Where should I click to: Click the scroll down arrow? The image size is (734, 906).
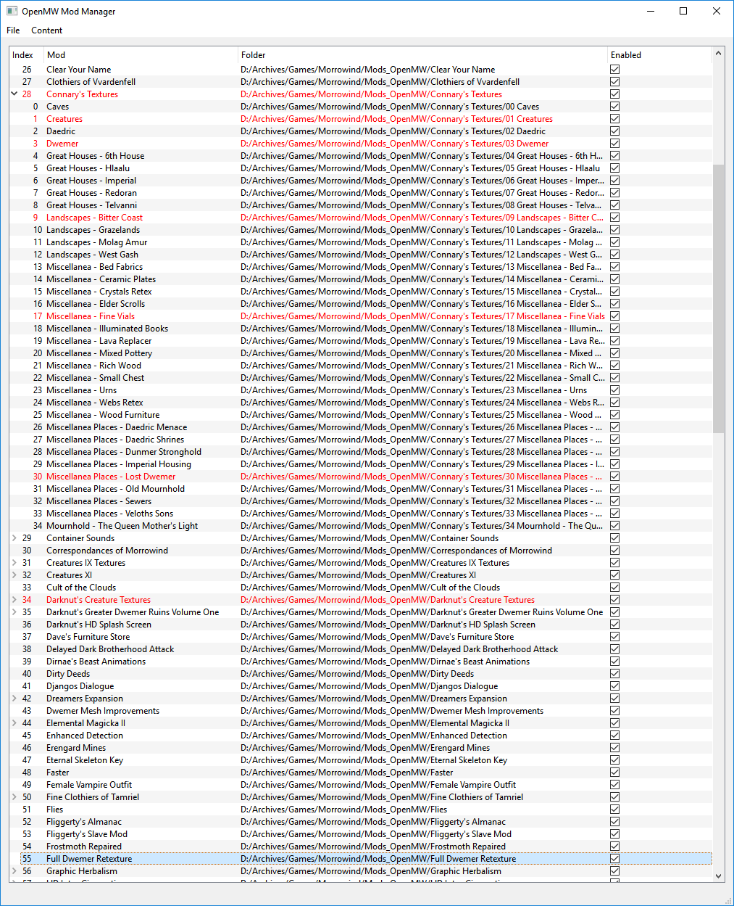click(x=719, y=876)
